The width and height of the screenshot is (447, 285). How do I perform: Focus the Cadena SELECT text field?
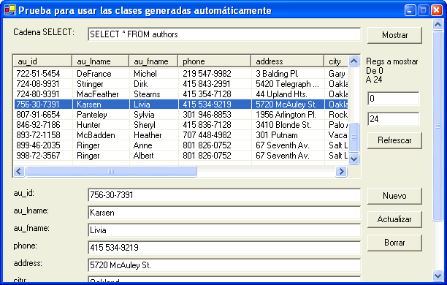(224, 34)
